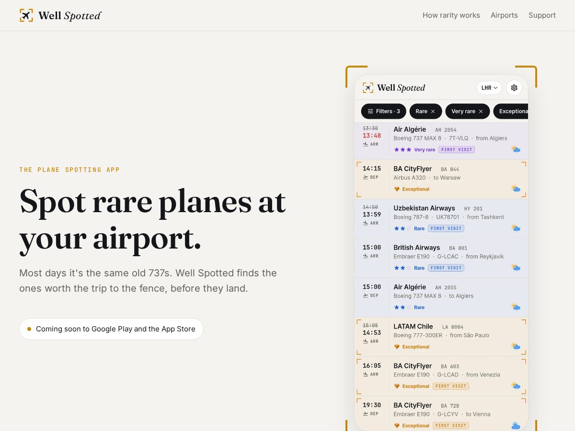
Task: Click weather icon on BA 603 row
Action: click(x=516, y=386)
